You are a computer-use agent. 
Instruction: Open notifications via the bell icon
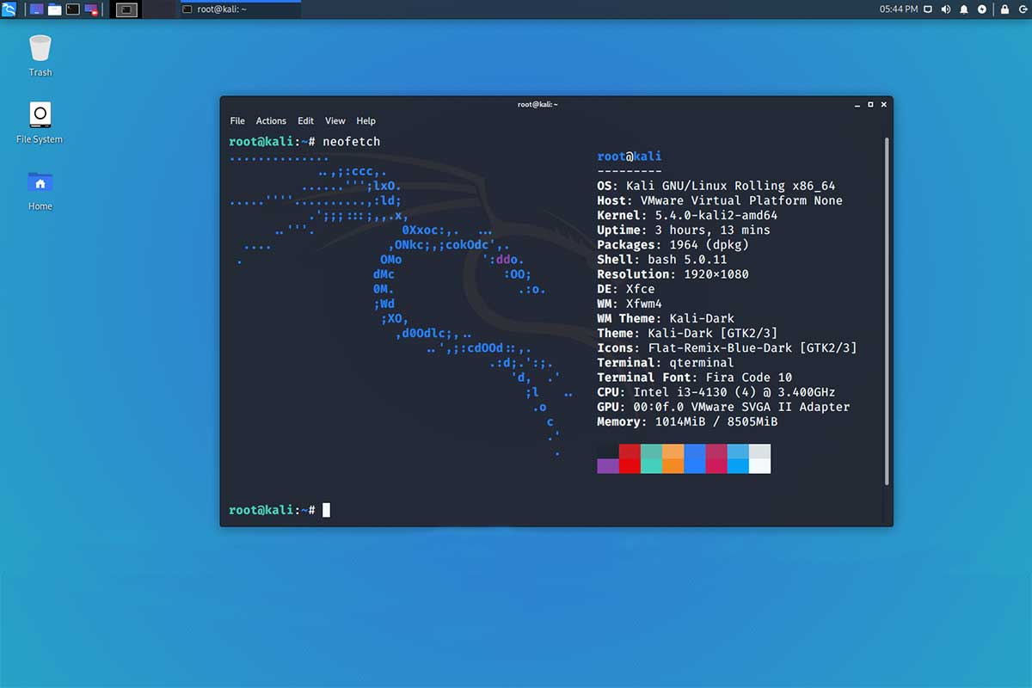coord(964,9)
